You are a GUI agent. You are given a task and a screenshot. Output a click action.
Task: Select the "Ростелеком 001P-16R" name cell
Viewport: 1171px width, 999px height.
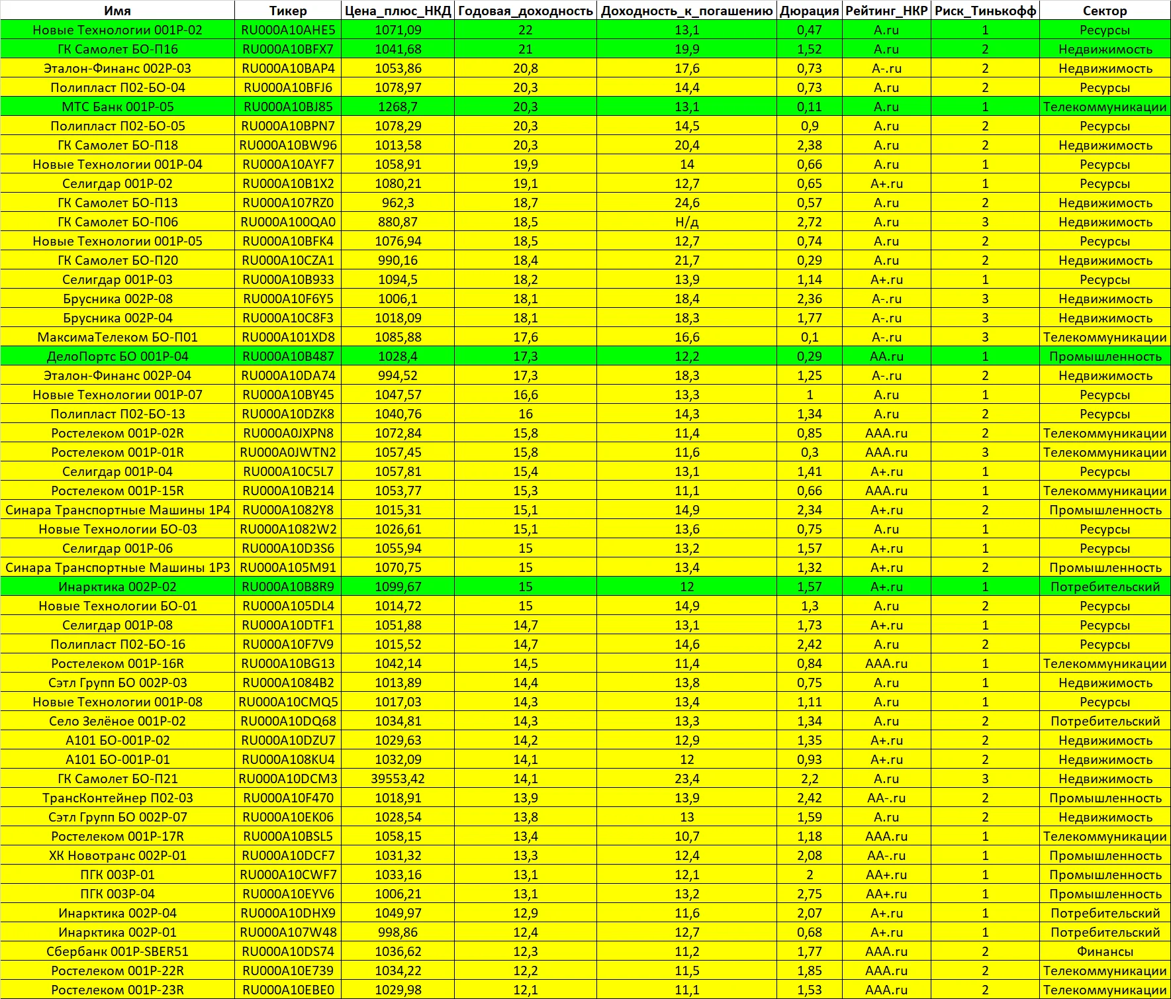(118, 663)
